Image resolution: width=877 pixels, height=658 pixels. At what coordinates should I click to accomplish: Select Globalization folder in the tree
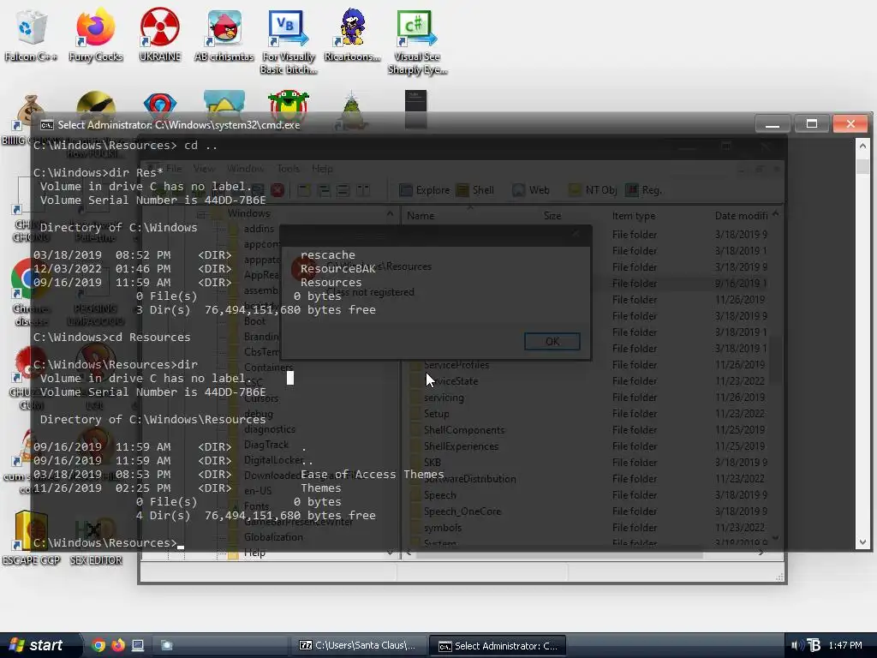pos(273,537)
